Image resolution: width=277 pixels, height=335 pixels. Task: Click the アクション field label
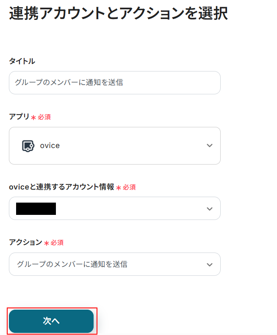point(25,242)
